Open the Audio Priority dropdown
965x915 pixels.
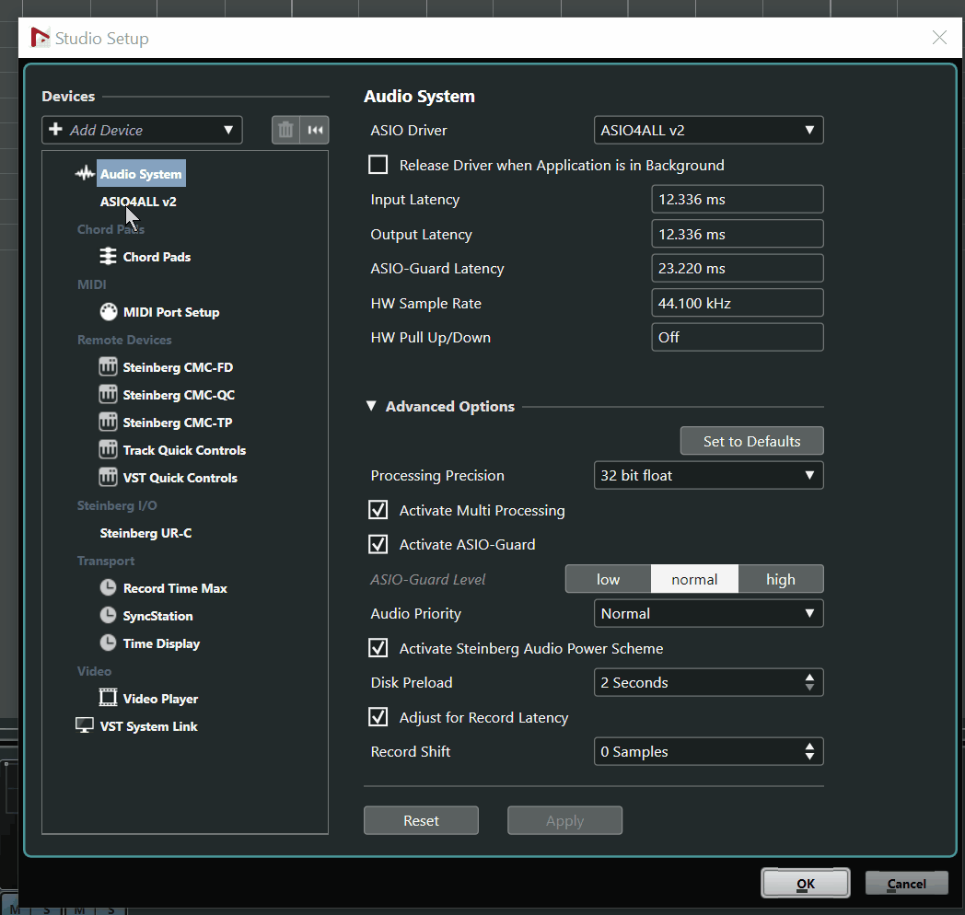click(708, 613)
